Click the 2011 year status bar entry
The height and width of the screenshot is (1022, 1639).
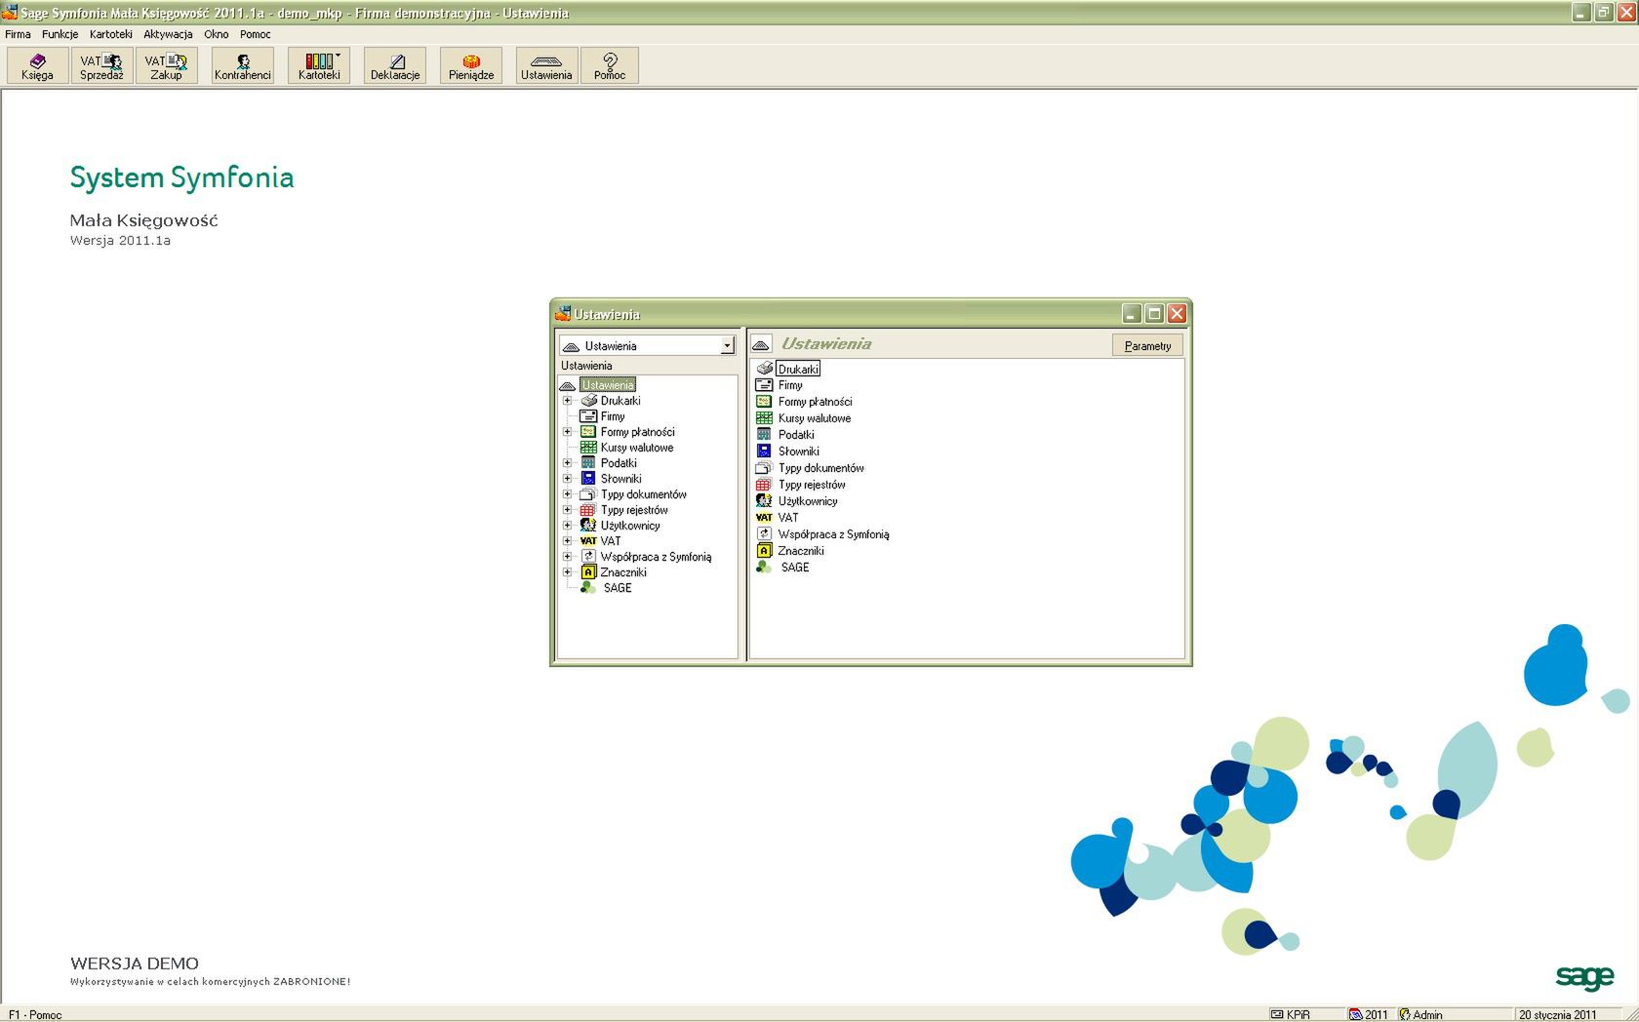1368,1014
